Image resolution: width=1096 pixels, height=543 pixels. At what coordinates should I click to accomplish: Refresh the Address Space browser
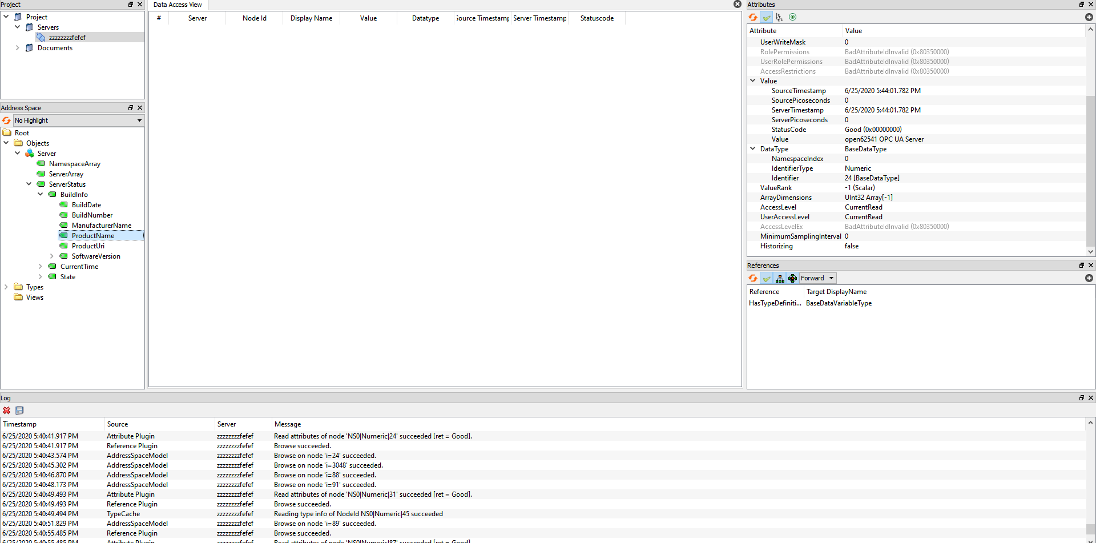6,120
